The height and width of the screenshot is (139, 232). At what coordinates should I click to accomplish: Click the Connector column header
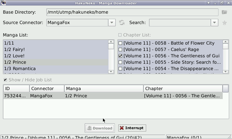(x=47, y=89)
